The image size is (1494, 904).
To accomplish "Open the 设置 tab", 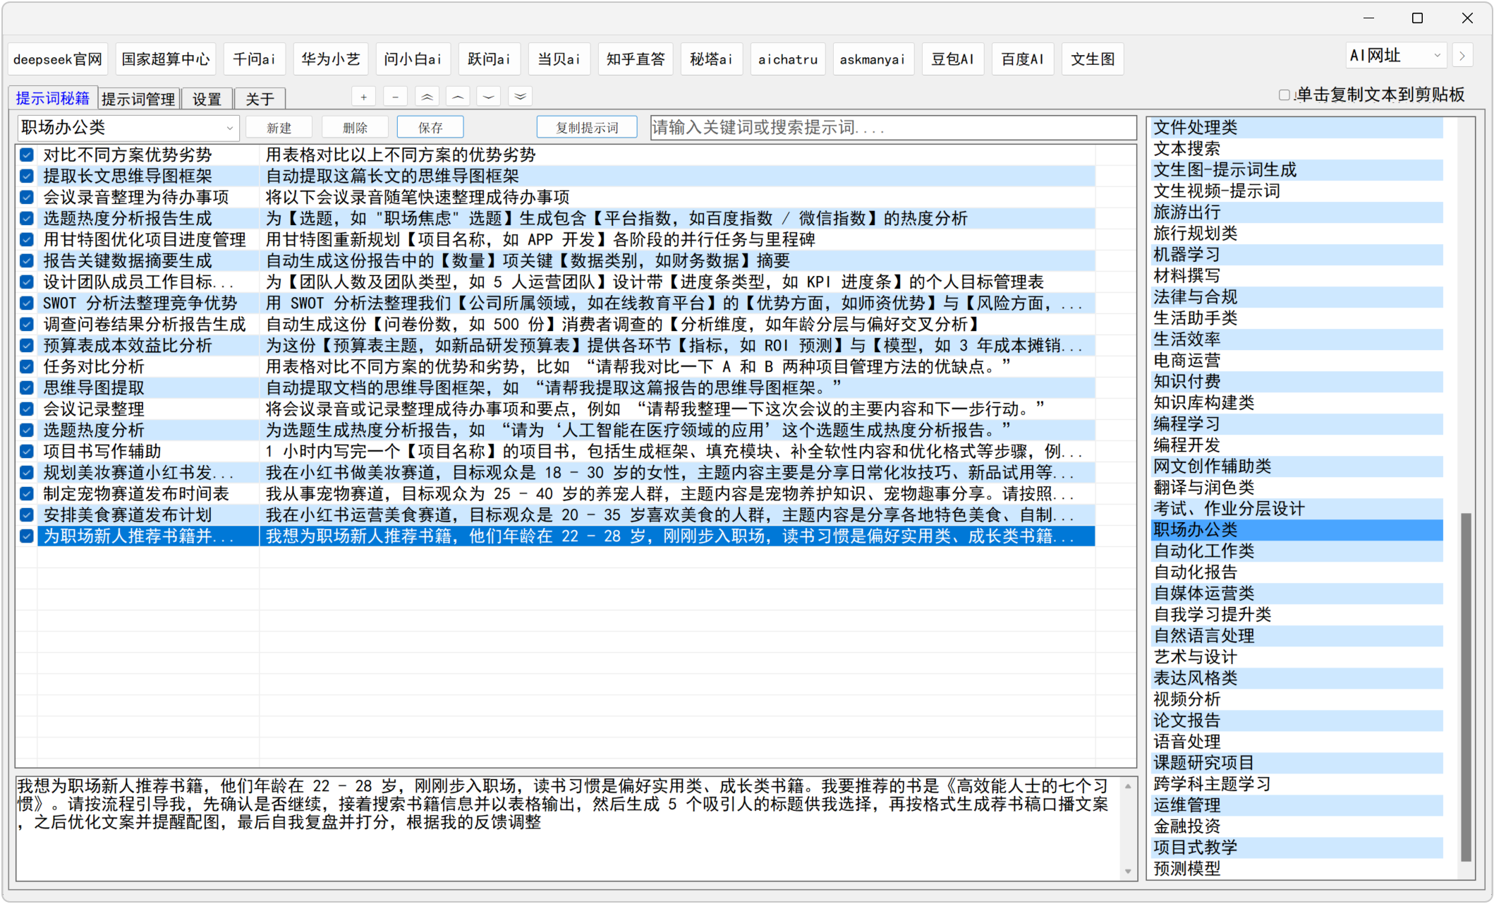I will click(207, 99).
